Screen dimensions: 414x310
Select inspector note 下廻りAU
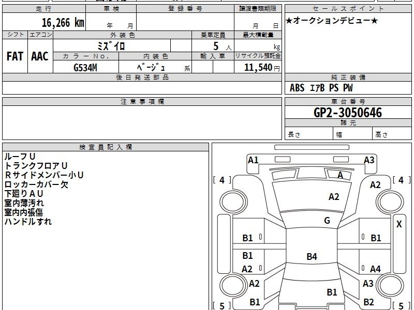[x=24, y=194]
